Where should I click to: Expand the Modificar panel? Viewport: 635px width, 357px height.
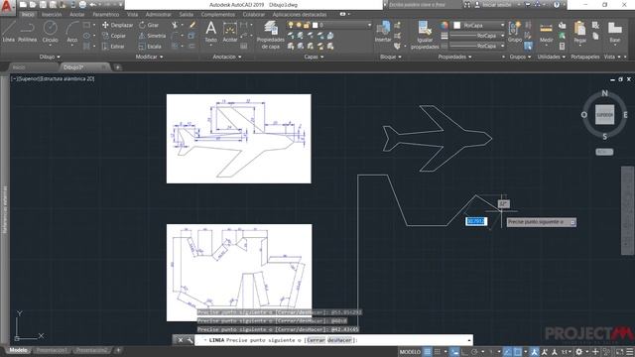tap(149, 57)
